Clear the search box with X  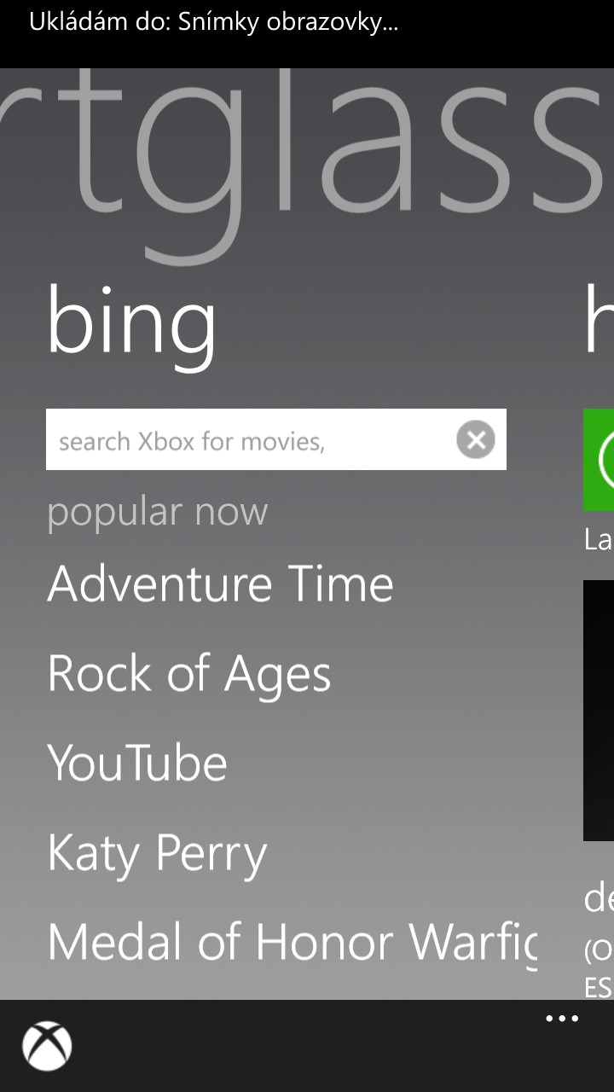pos(476,440)
